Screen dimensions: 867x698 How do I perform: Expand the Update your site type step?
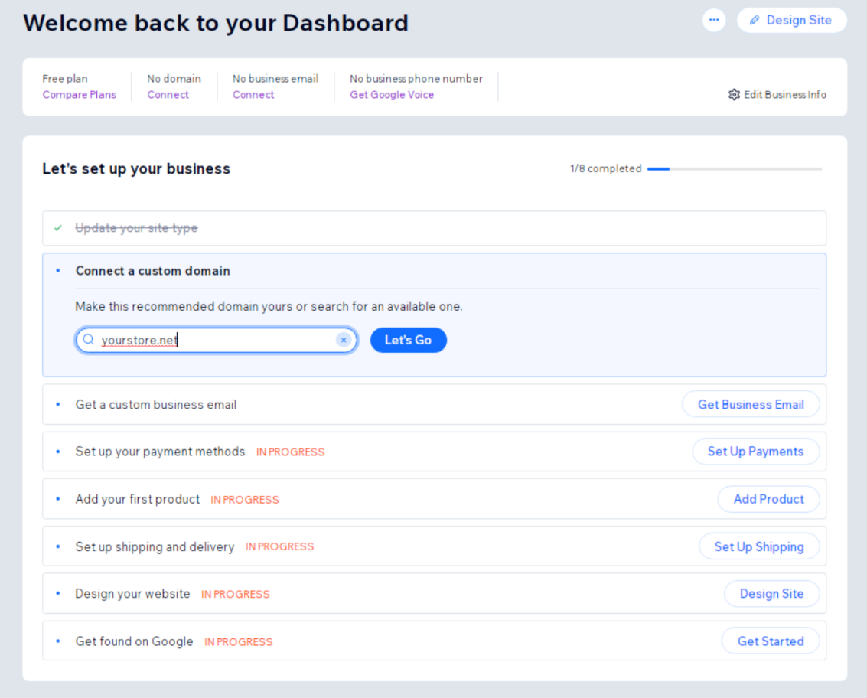[x=136, y=228]
